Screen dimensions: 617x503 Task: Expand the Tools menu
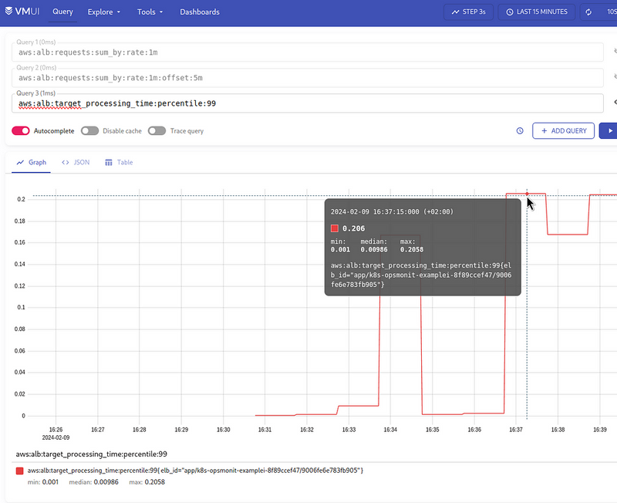[x=150, y=12]
